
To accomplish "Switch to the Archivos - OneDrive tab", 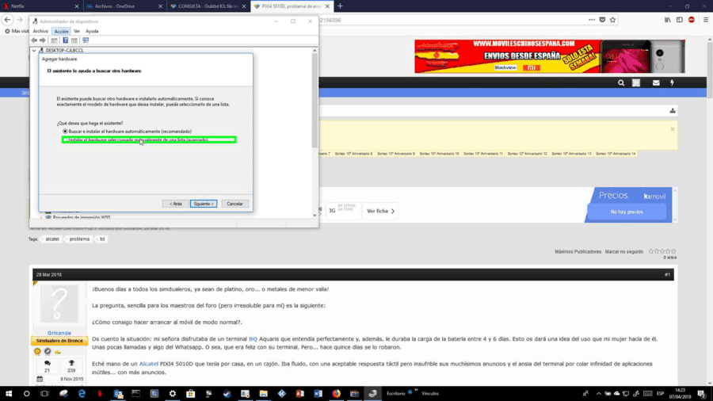I will 124,6.
